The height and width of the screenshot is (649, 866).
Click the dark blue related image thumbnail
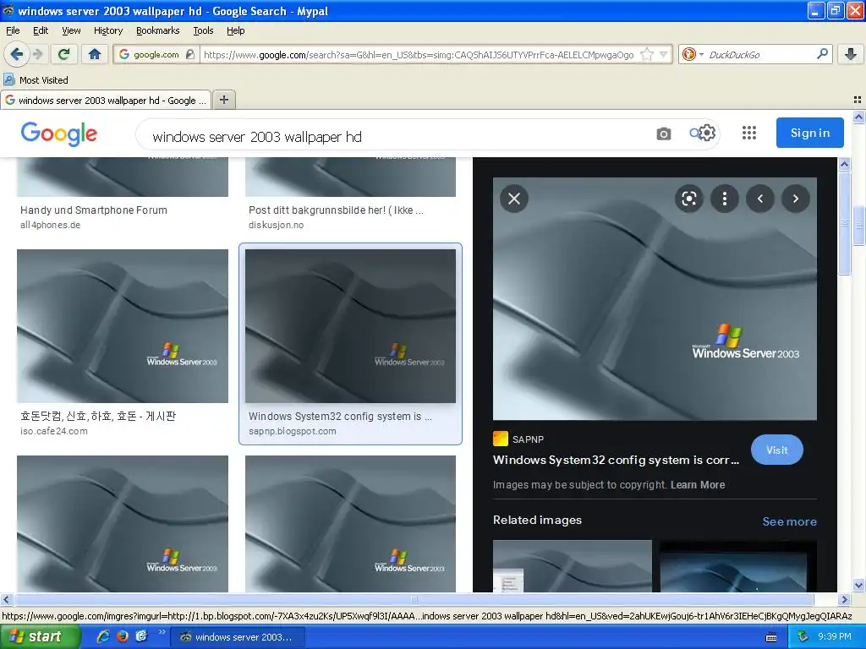pyautogui.click(x=737, y=565)
